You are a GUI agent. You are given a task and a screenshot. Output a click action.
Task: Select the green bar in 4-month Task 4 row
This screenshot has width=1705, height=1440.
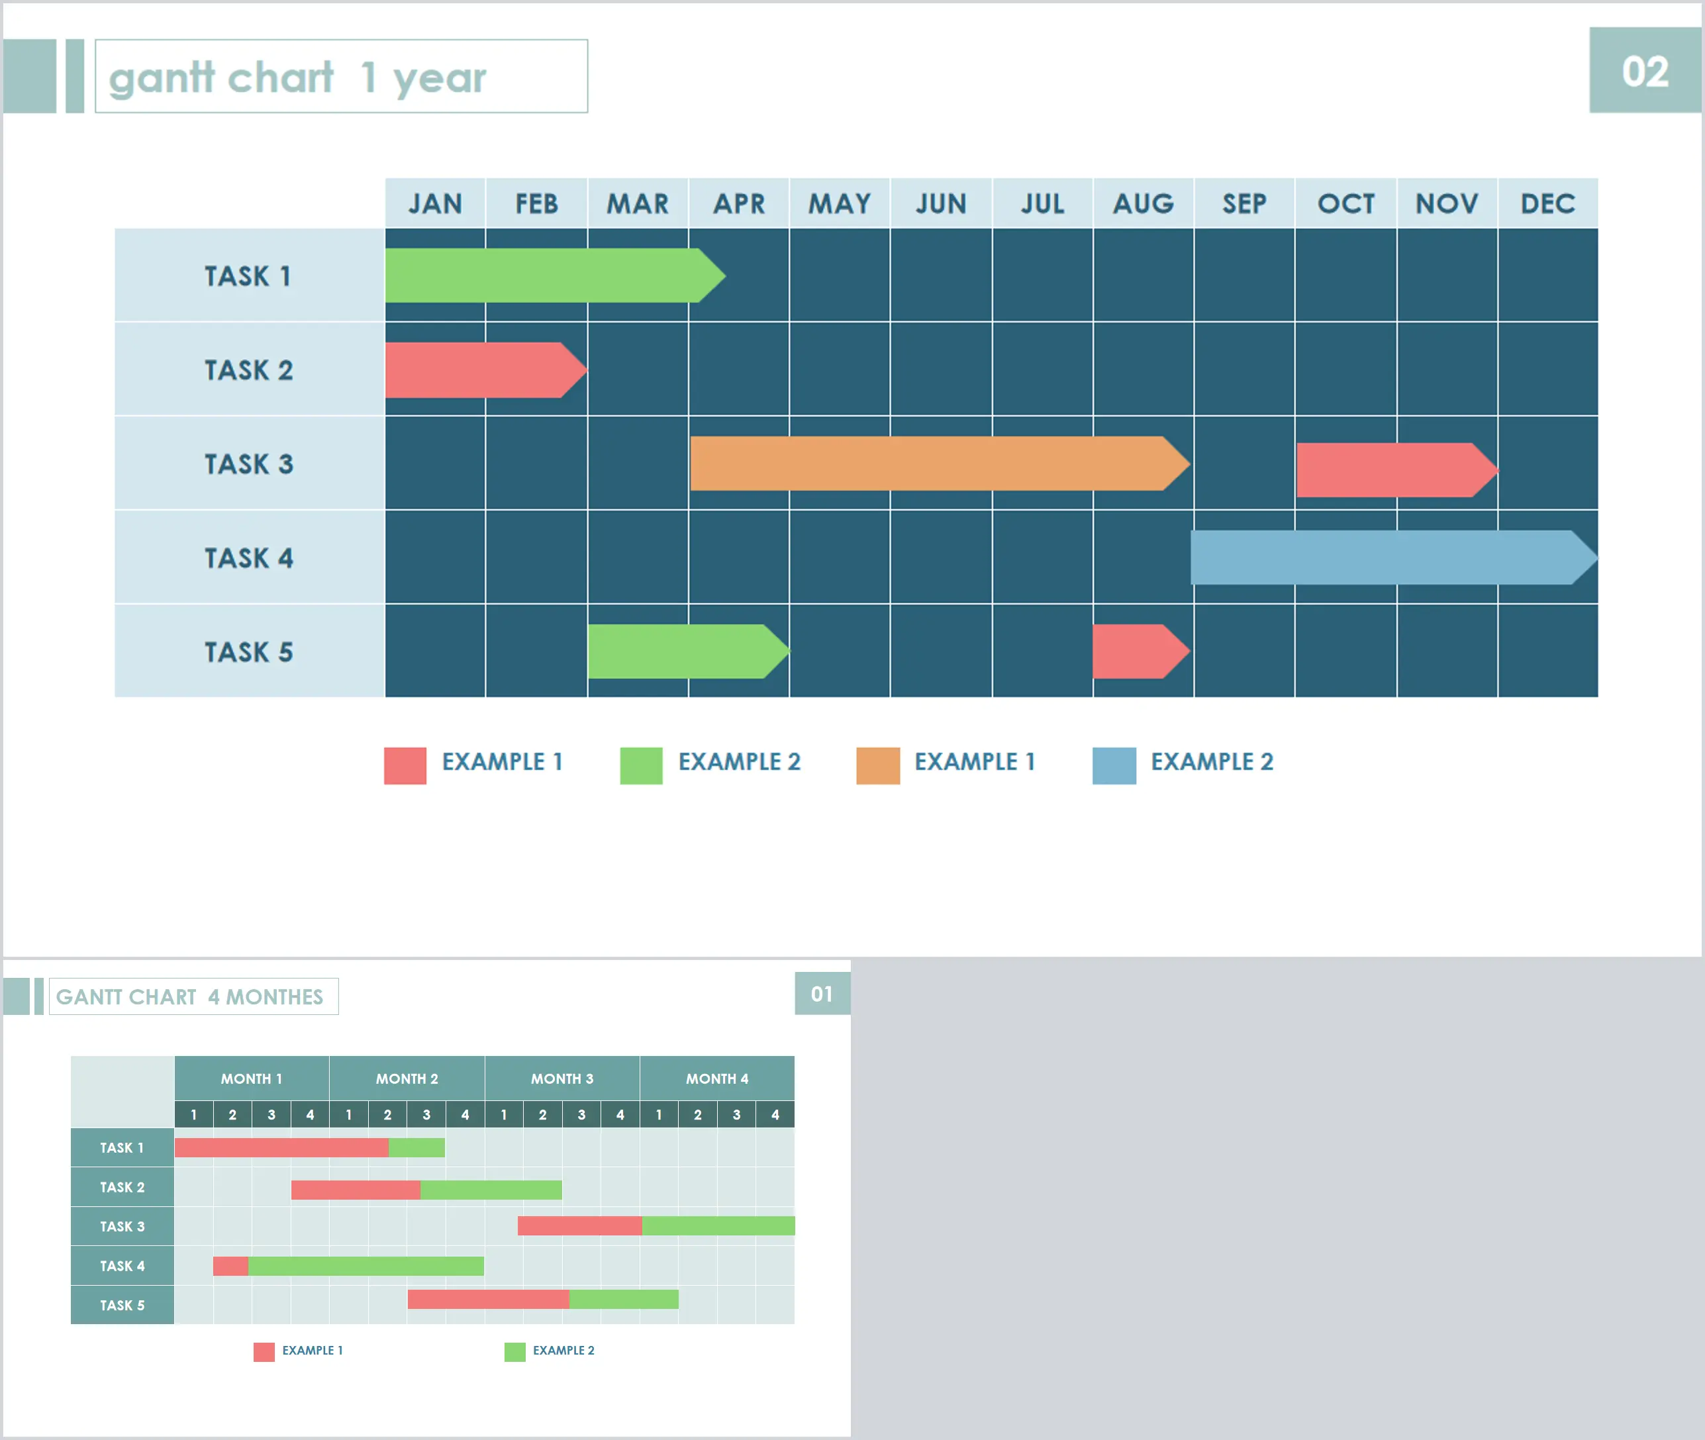[365, 1265]
